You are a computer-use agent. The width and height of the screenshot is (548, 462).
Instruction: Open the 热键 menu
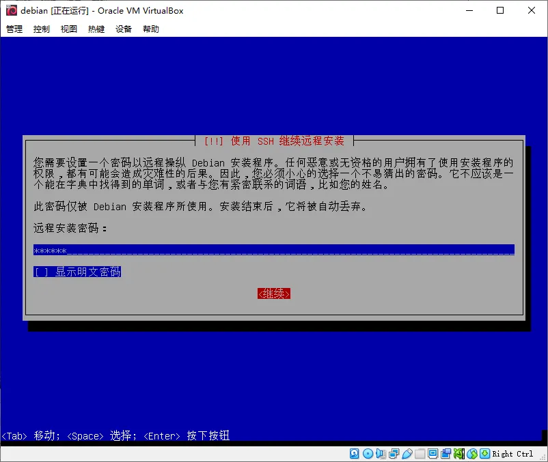pos(96,29)
